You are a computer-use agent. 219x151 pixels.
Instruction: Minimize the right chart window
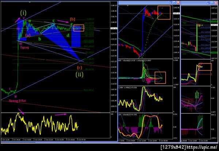208,3
